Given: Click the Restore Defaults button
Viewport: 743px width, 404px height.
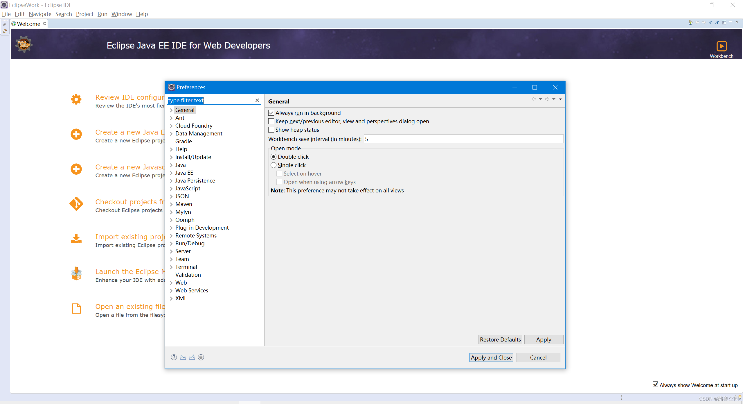Looking at the screenshot, I should (x=500, y=339).
